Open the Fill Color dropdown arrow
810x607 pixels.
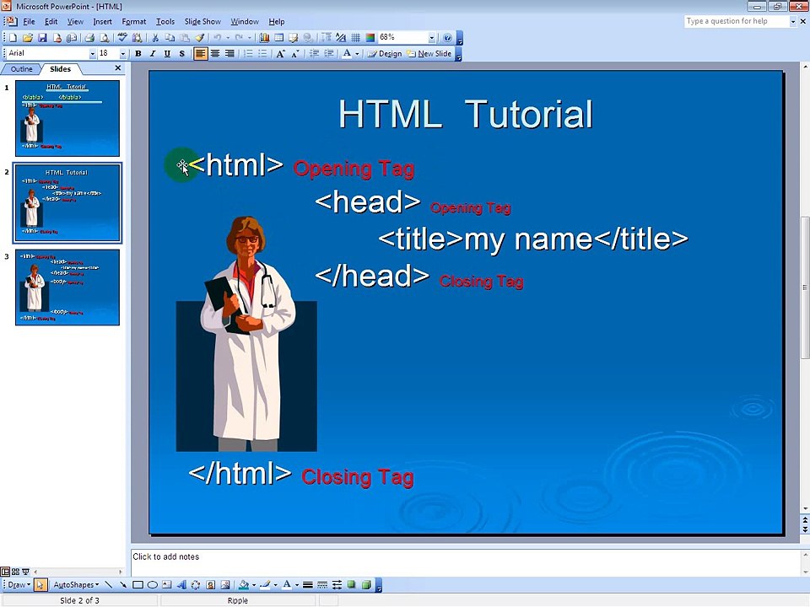point(254,585)
